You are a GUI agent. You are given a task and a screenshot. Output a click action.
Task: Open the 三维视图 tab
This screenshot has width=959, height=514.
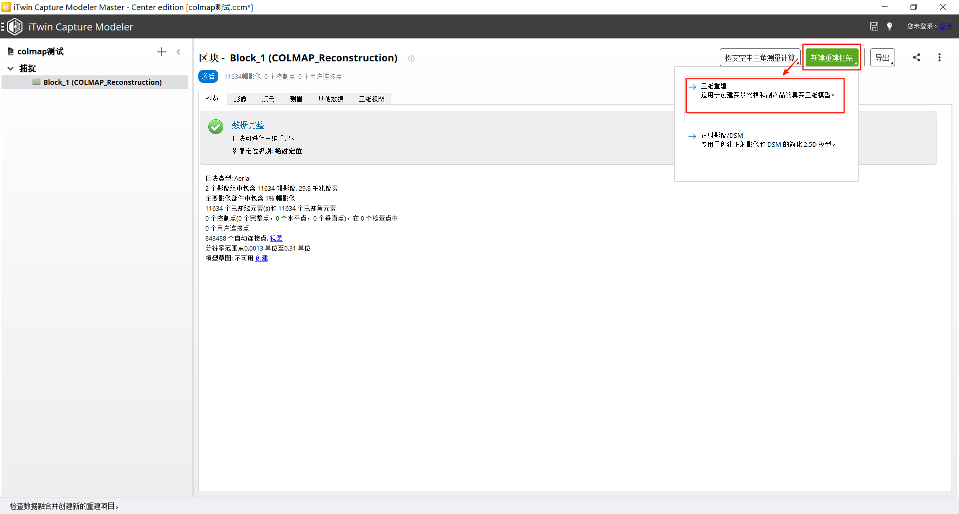click(x=372, y=99)
